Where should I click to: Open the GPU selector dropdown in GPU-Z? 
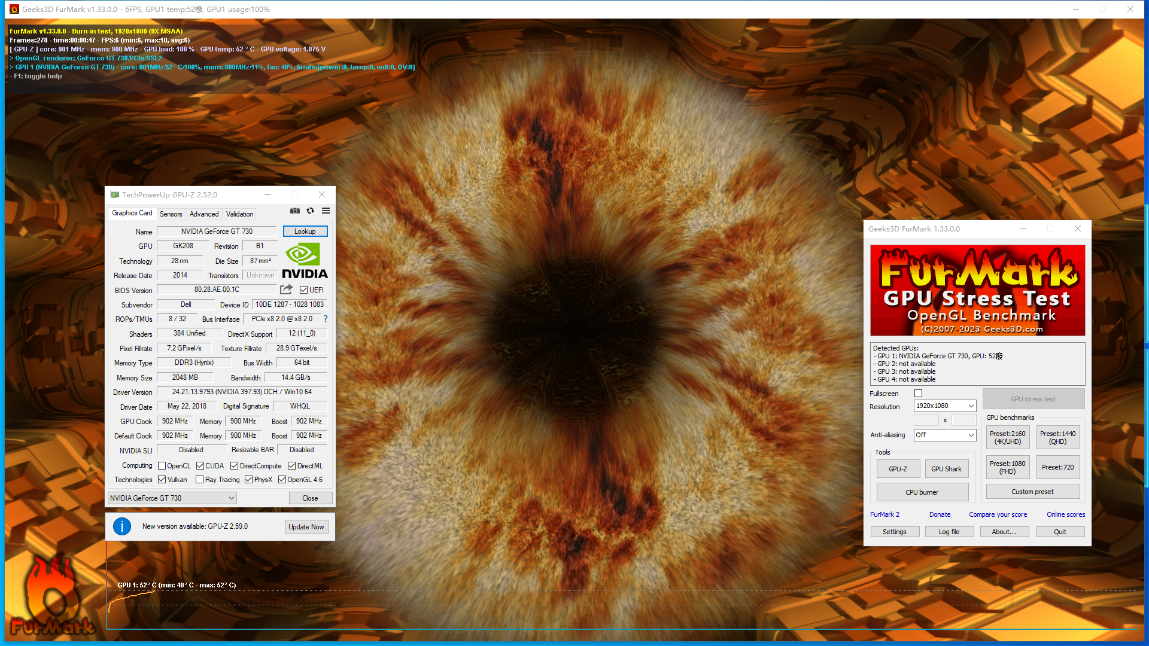coord(172,498)
